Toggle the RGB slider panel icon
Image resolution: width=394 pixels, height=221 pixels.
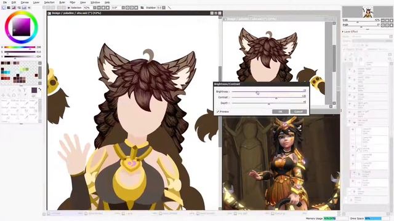click(8, 7)
